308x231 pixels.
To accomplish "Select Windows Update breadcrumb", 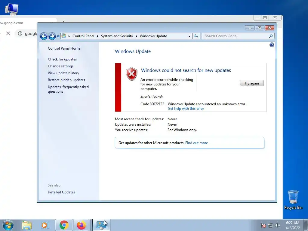I will pos(153,36).
